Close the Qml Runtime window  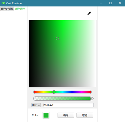[120, 3]
